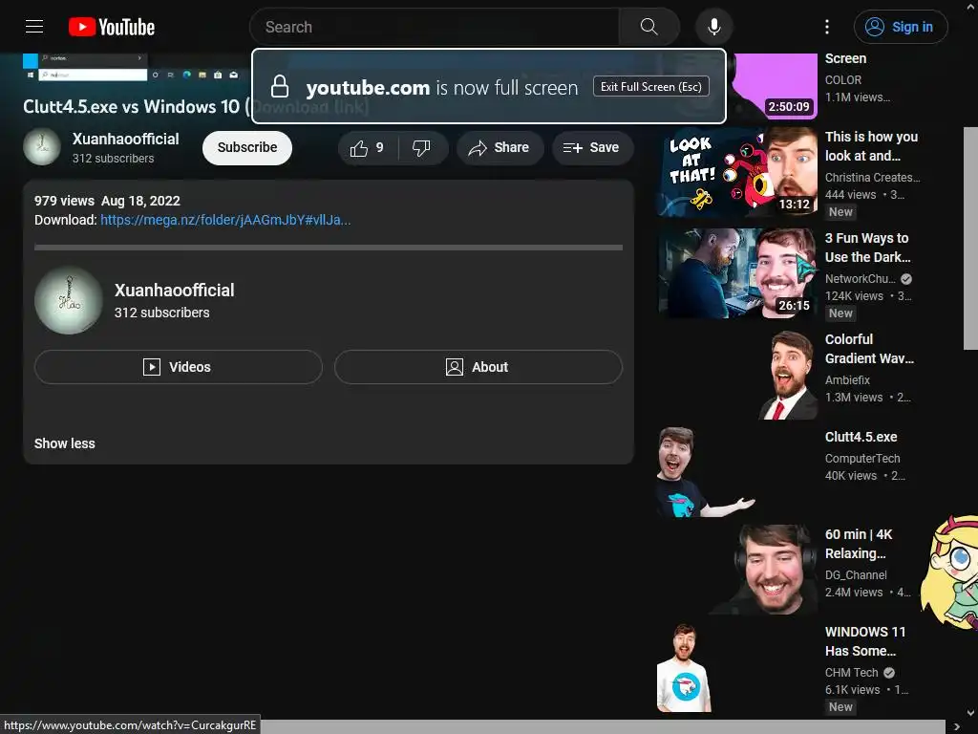Open the ComputerTech Clutt4.5.exe thumbnail
The image size is (978, 734).
736,472
